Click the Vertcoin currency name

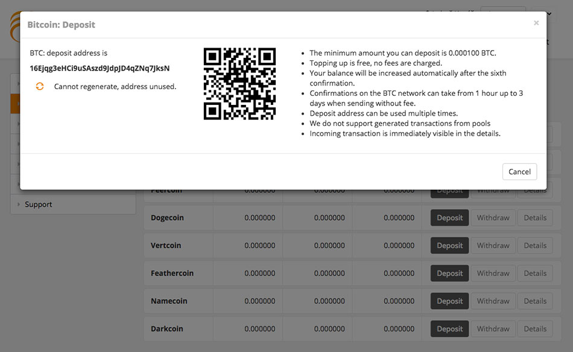166,245
